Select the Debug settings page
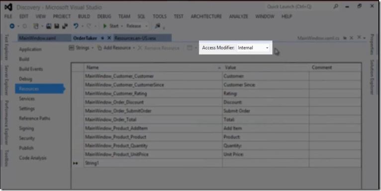381x191 pixels. [25, 79]
